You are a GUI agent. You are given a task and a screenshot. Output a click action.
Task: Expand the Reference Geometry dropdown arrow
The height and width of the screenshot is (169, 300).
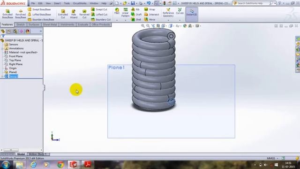point(168,20)
